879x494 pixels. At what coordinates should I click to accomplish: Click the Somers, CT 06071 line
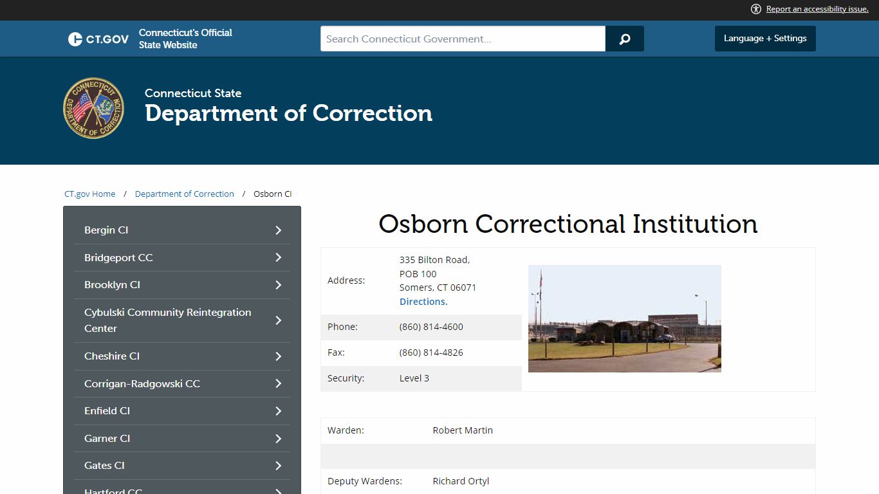point(438,288)
